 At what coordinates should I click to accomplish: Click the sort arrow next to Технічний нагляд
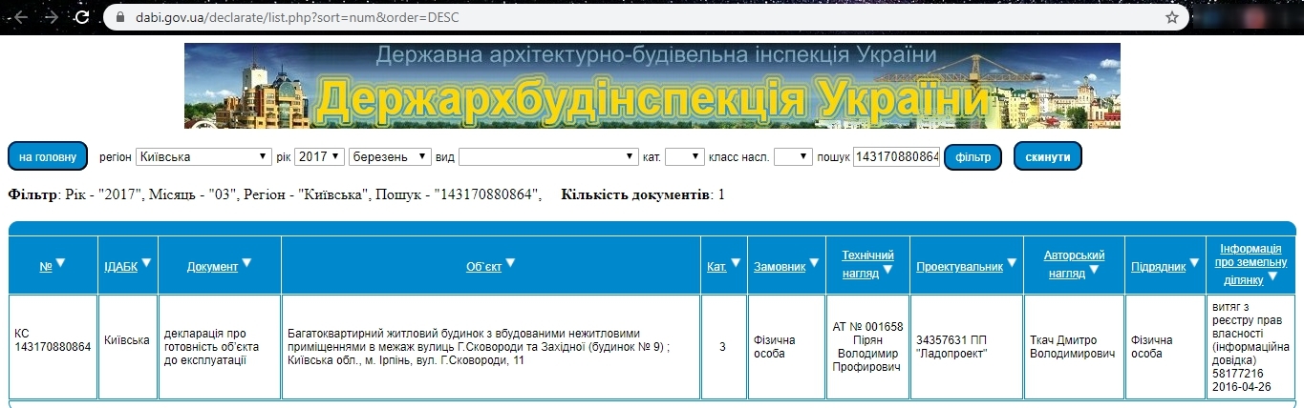tap(887, 270)
